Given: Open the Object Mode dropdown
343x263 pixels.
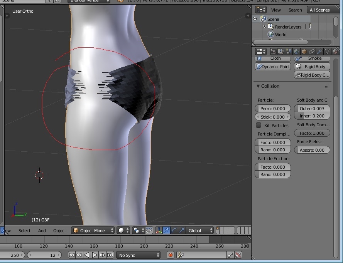Looking at the screenshot, I should 93,230.
